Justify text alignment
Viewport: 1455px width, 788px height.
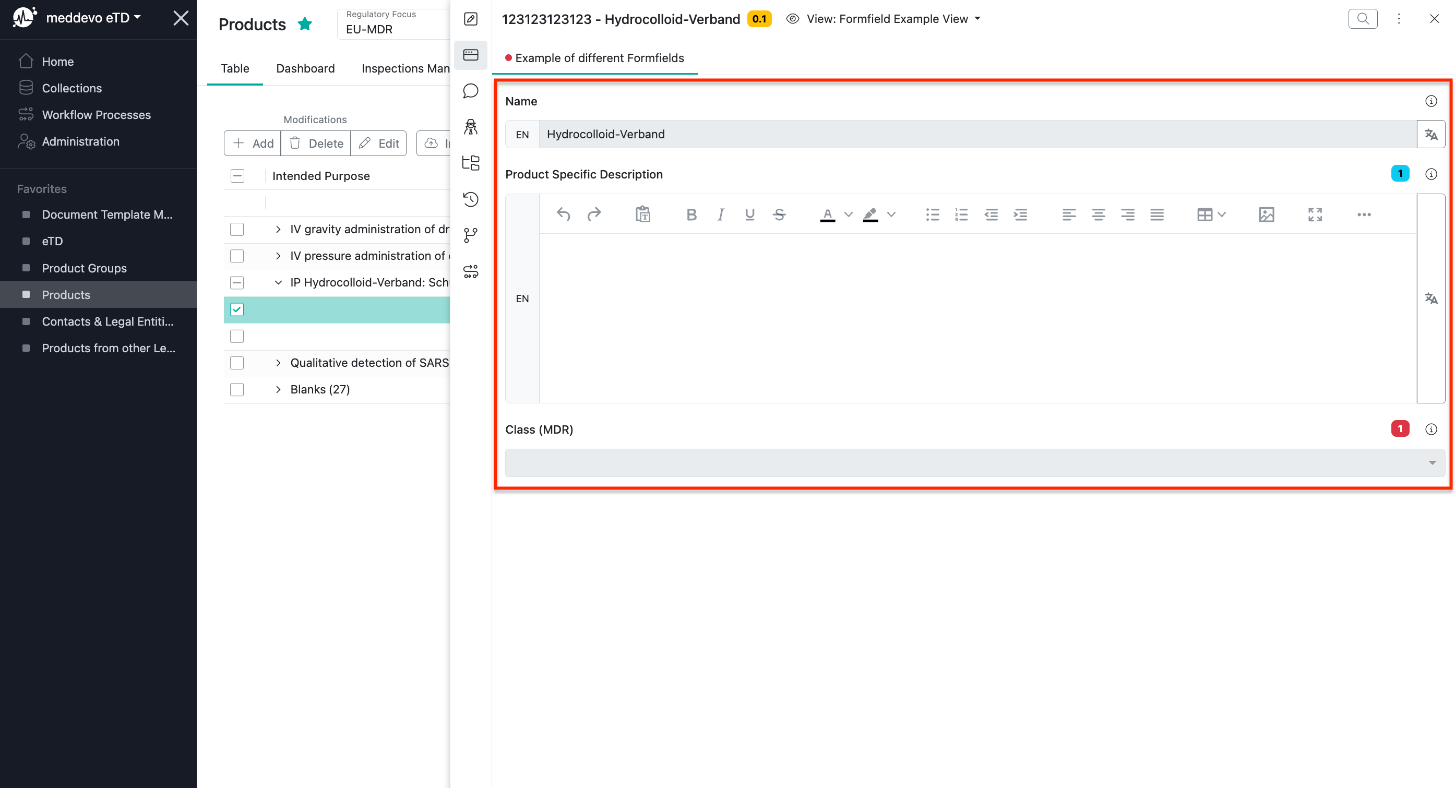1157,214
